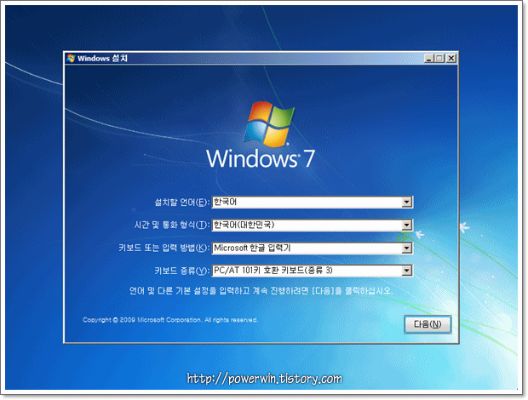Minimize the Windows 설치 window
The height and width of the screenshot is (400, 528).
[x=428, y=59]
